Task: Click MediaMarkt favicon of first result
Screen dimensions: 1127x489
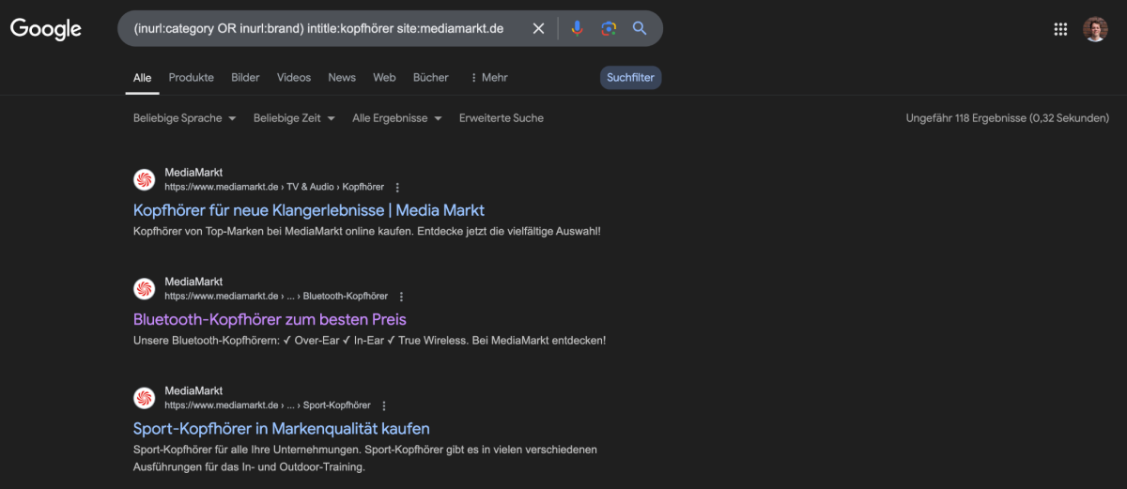Action: tap(145, 179)
